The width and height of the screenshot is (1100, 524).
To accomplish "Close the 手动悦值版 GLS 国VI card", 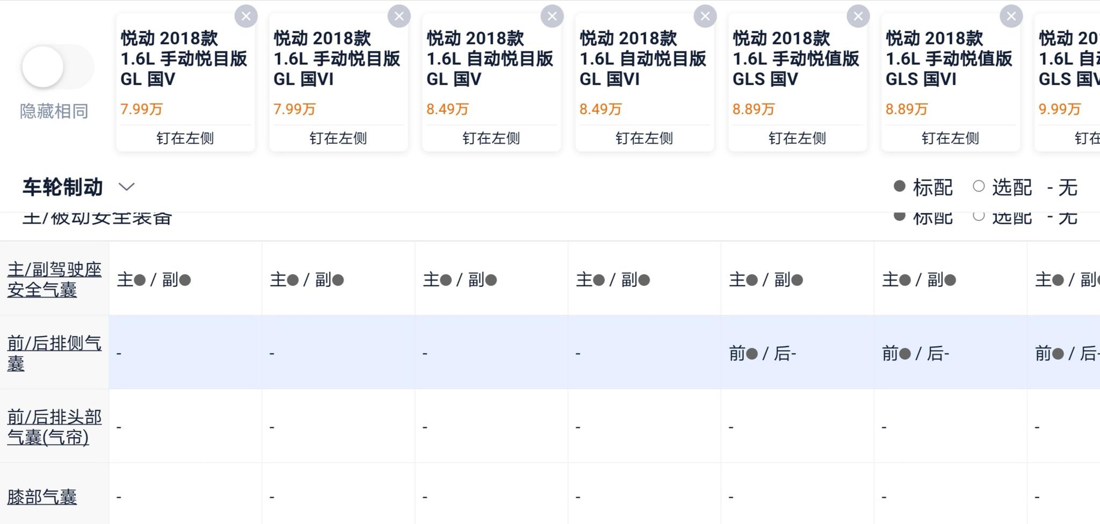I will (1011, 17).
